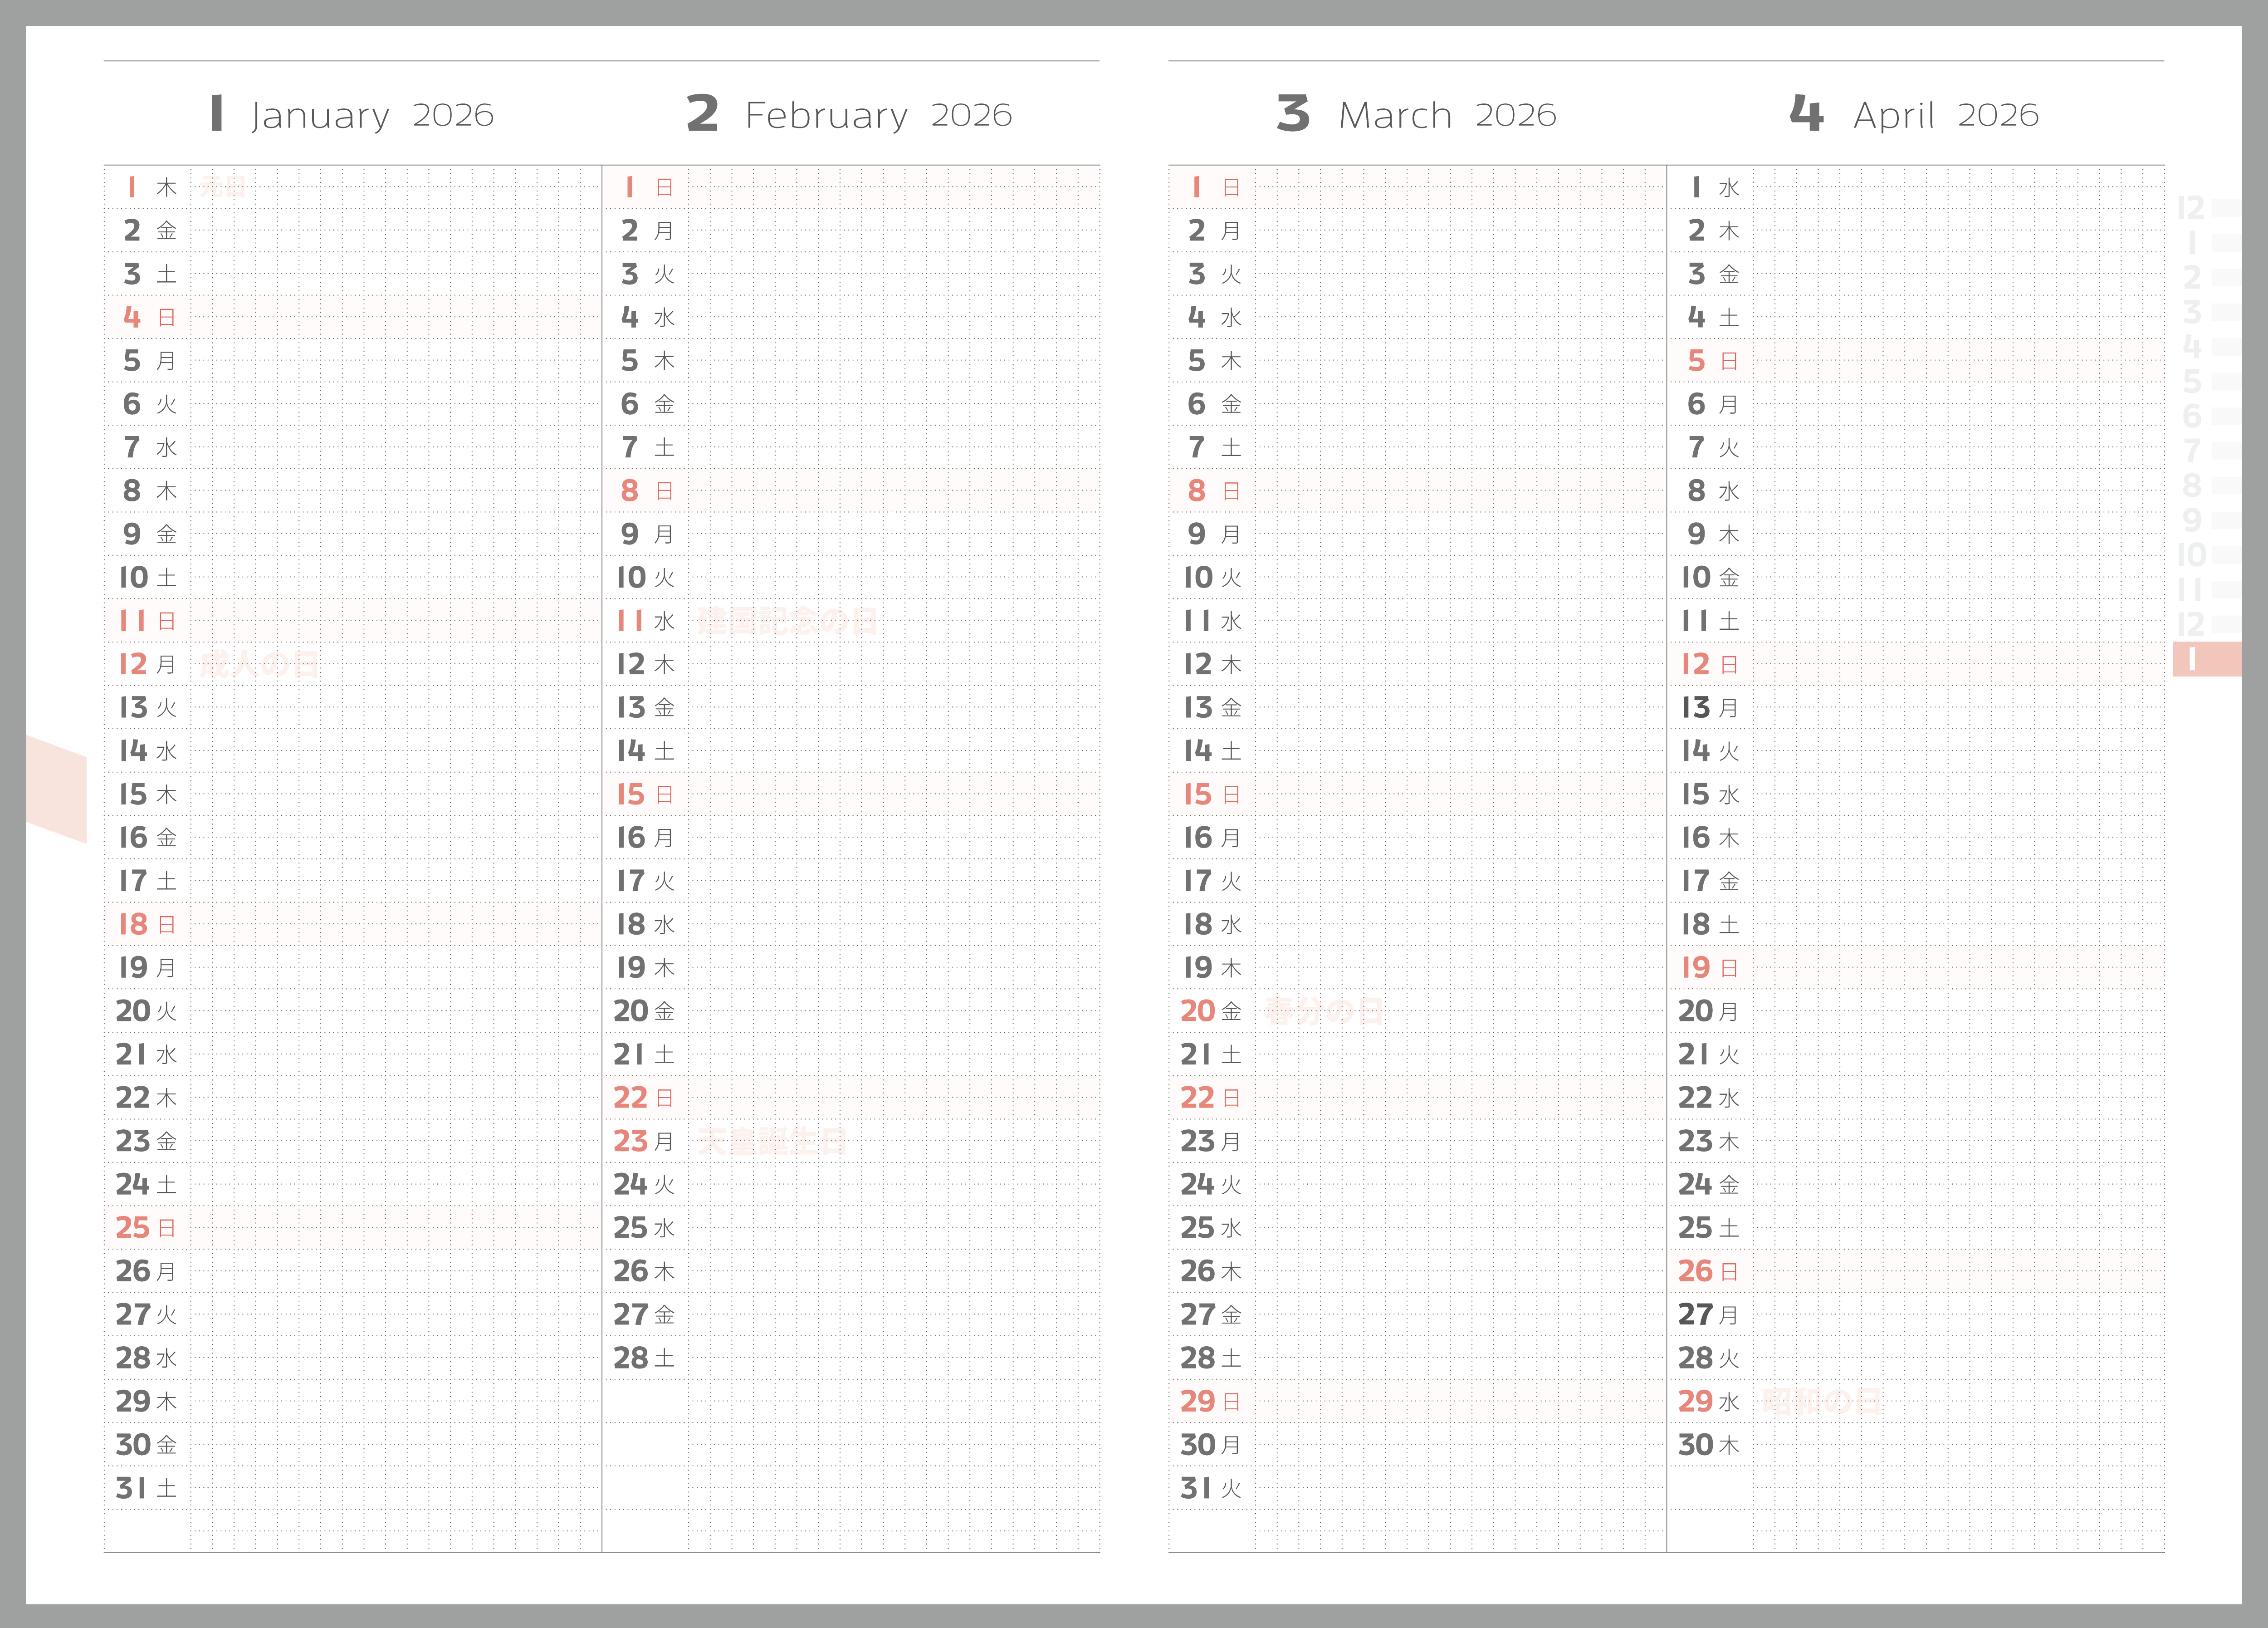Jump to side index tab 11
The width and height of the screenshot is (2268, 1628).
pos(2208,590)
